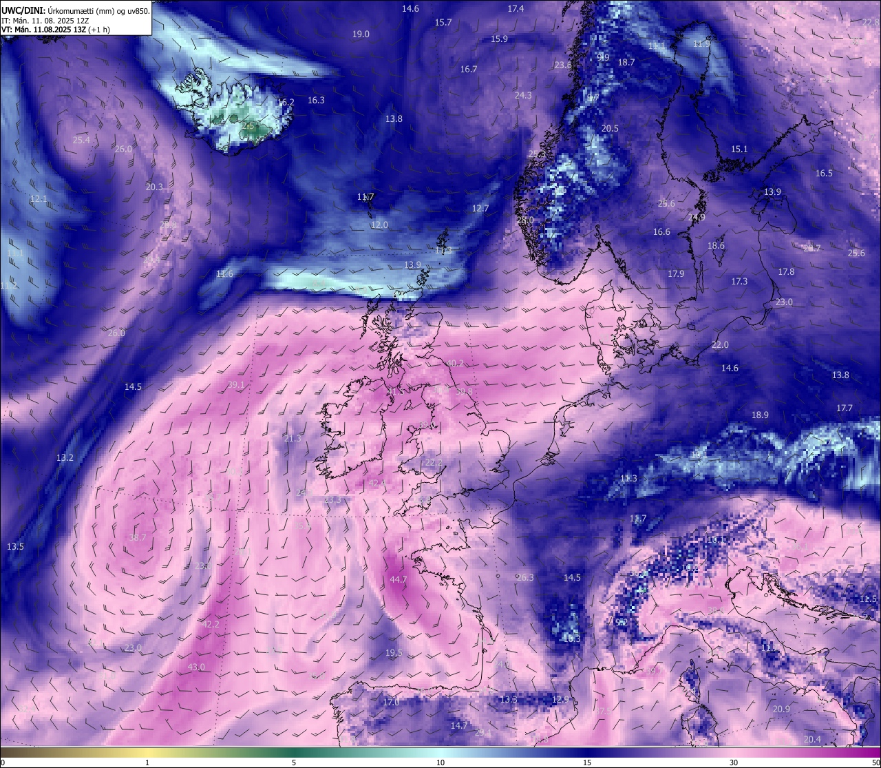881x768 pixels.
Task: Click the 15.9 value near the top
Action: click(x=500, y=39)
